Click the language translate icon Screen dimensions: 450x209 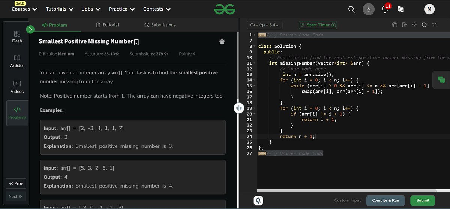[400, 9]
